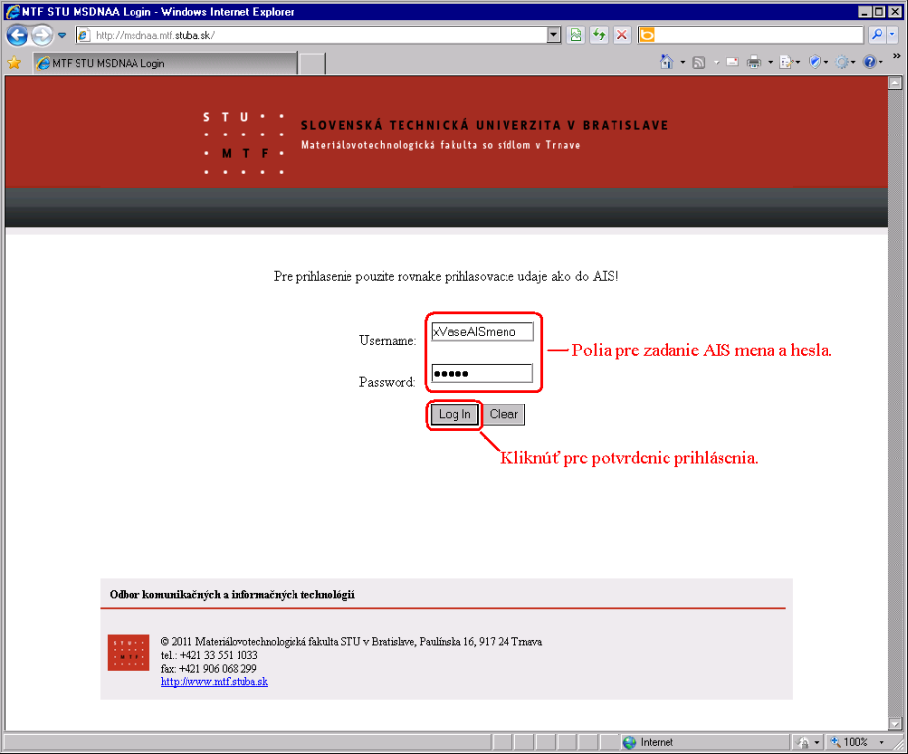Open the www.mtf.stuba.sk link
Viewport: 908px width, 754px height.
tap(214, 681)
